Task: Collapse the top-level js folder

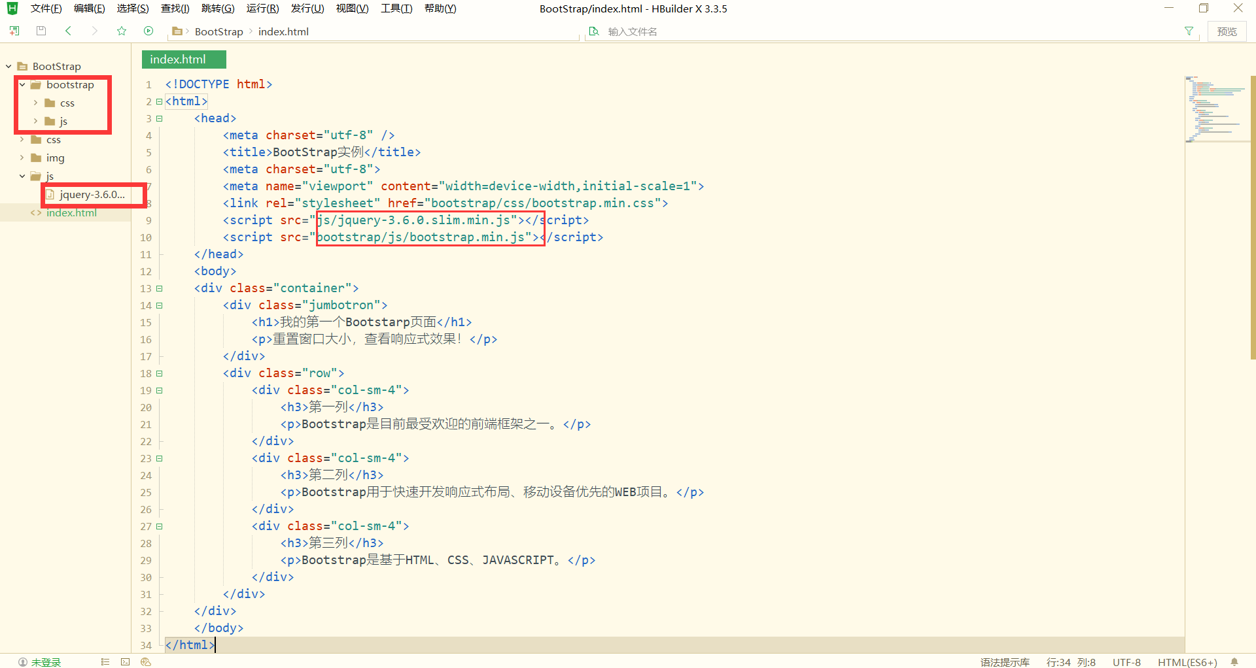Action: (22, 176)
